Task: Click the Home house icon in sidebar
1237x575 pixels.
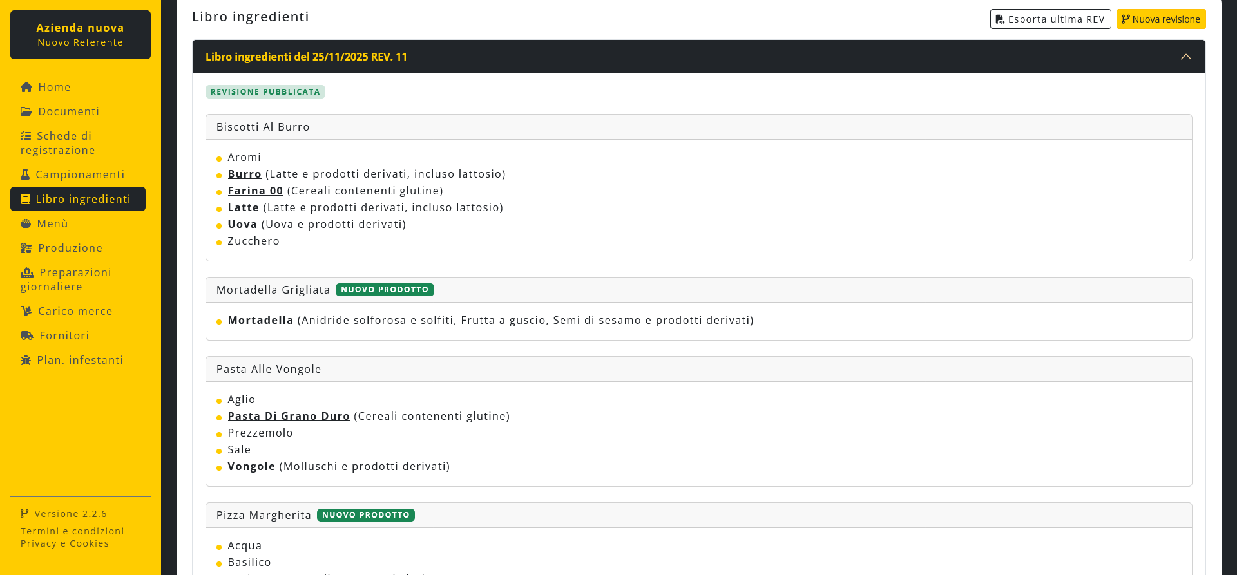Action: (26, 87)
